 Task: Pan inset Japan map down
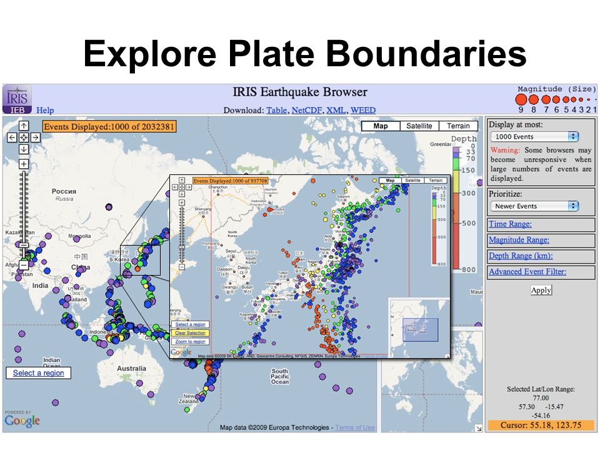[182, 194]
